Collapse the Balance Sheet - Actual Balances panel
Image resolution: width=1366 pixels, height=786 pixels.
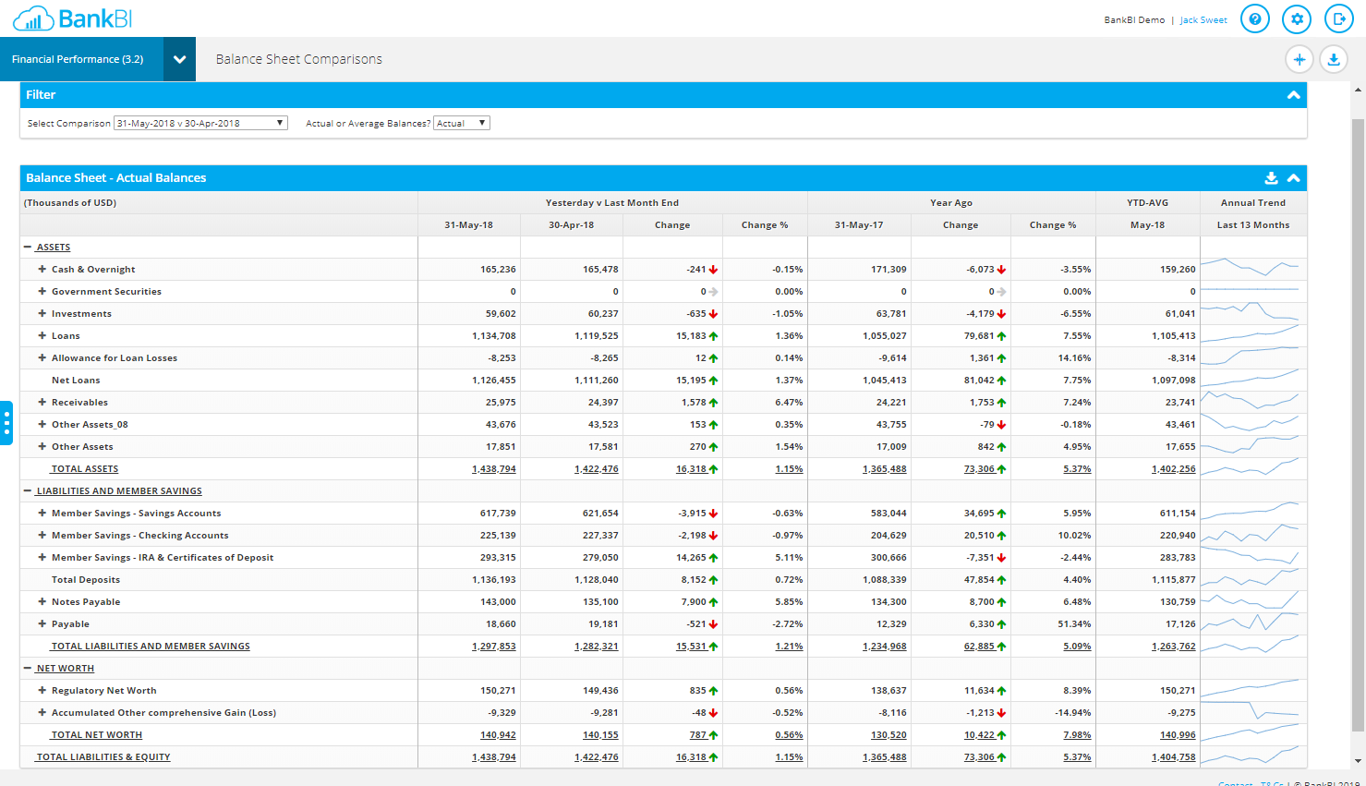tap(1293, 177)
